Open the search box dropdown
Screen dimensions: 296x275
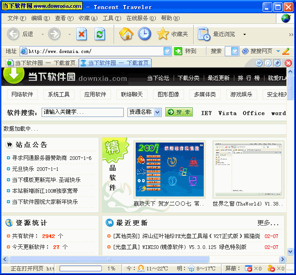pyautogui.click(x=235, y=51)
